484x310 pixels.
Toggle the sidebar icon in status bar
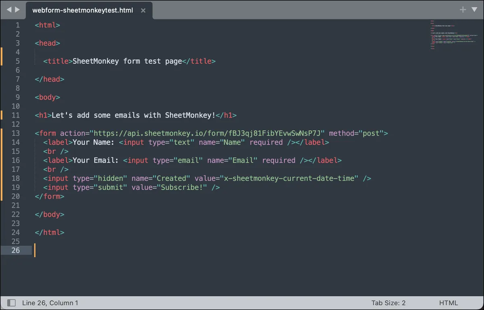[x=12, y=303]
